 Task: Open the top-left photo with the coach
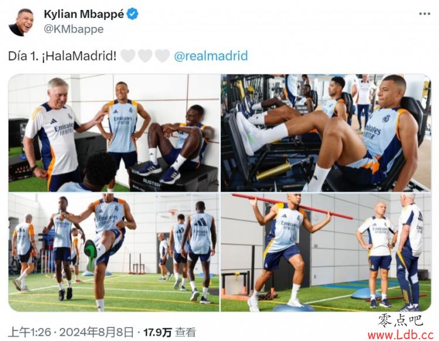point(114,133)
